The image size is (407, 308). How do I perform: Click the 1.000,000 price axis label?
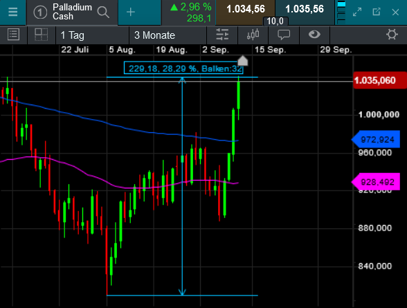pos(379,114)
